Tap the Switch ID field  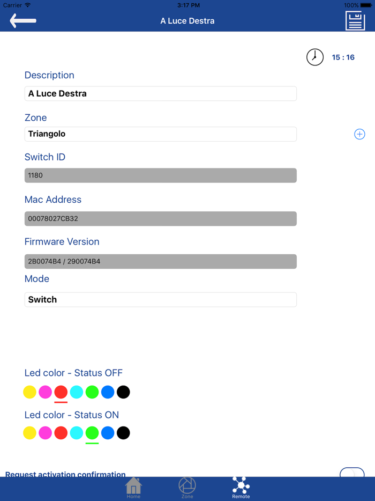click(161, 175)
